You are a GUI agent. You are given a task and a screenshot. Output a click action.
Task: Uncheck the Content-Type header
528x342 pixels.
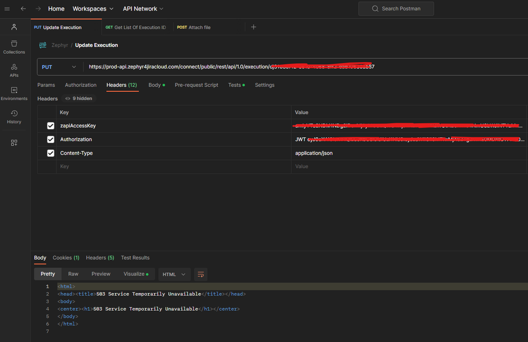tap(51, 153)
